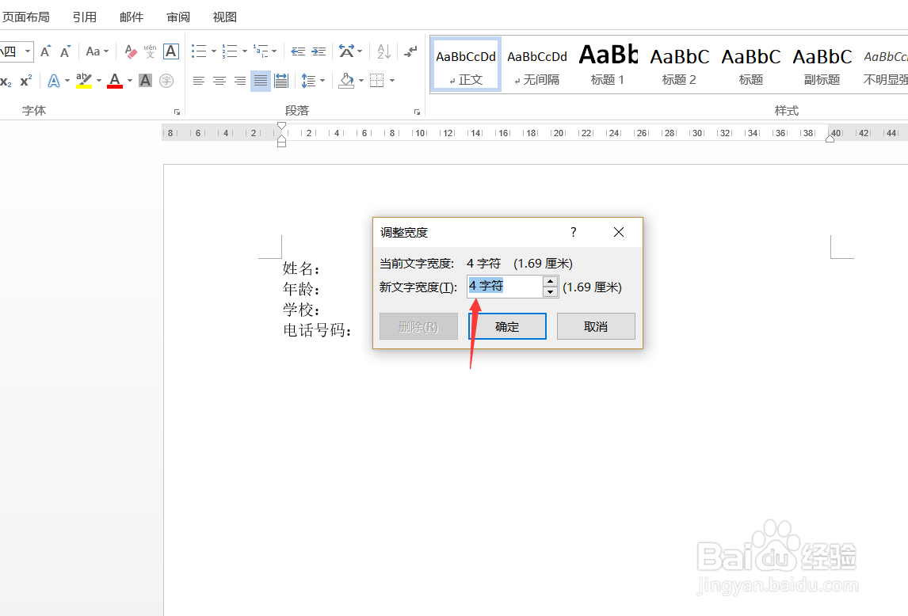The height and width of the screenshot is (616, 908).
Task: Apply superscript formatting
Action: click(x=26, y=80)
